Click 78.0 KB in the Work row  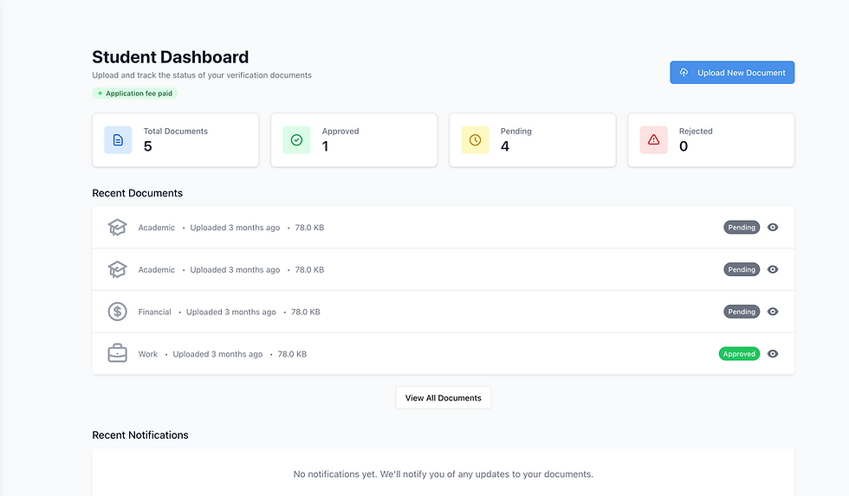pyautogui.click(x=293, y=354)
